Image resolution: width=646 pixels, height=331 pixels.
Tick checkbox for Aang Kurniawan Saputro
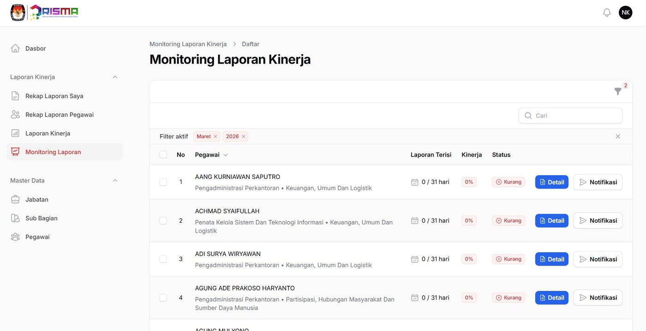pyautogui.click(x=163, y=182)
